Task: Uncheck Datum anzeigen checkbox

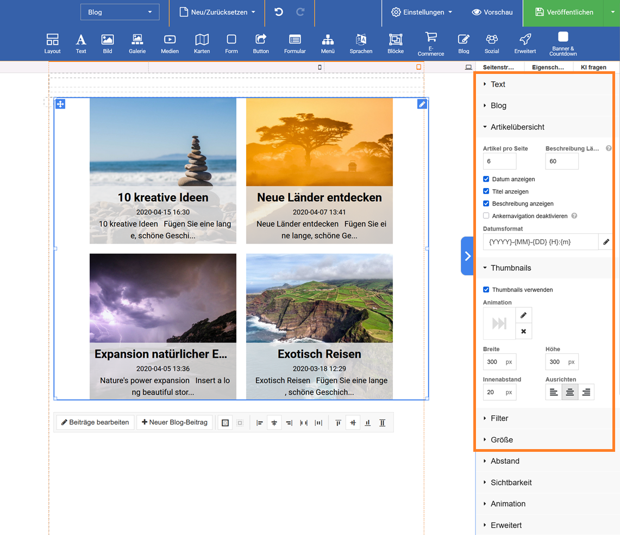Action: click(x=486, y=179)
